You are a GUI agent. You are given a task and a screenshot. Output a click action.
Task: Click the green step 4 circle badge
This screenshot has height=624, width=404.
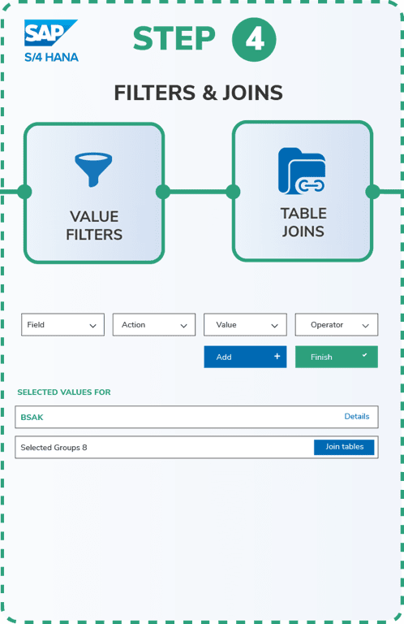(x=254, y=39)
